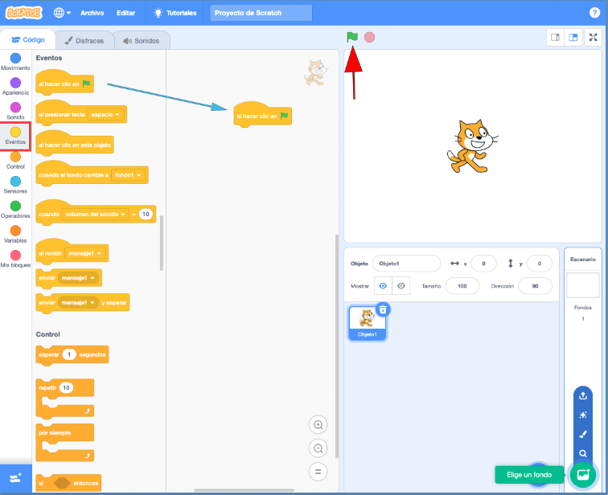Viewport: 608px width, 495px height.
Task: Click the 'si entonces' block
Action: pyautogui.click(x=68, y=483)
